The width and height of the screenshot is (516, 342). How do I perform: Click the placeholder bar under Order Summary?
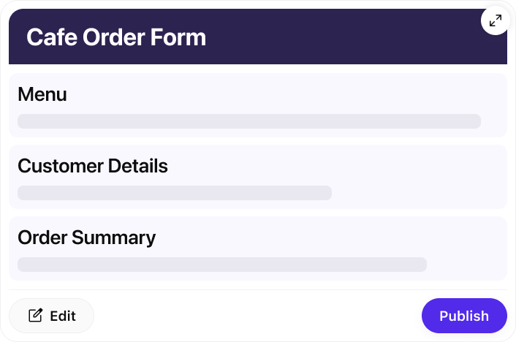click(x=221, y=265)
